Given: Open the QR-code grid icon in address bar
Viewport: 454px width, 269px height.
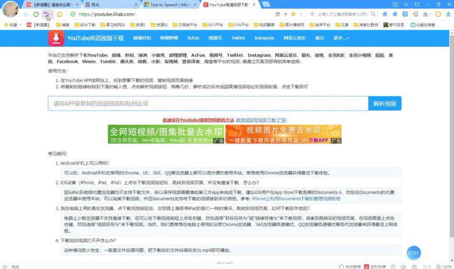Looking at the screenshot, I should tap(278, 14).
